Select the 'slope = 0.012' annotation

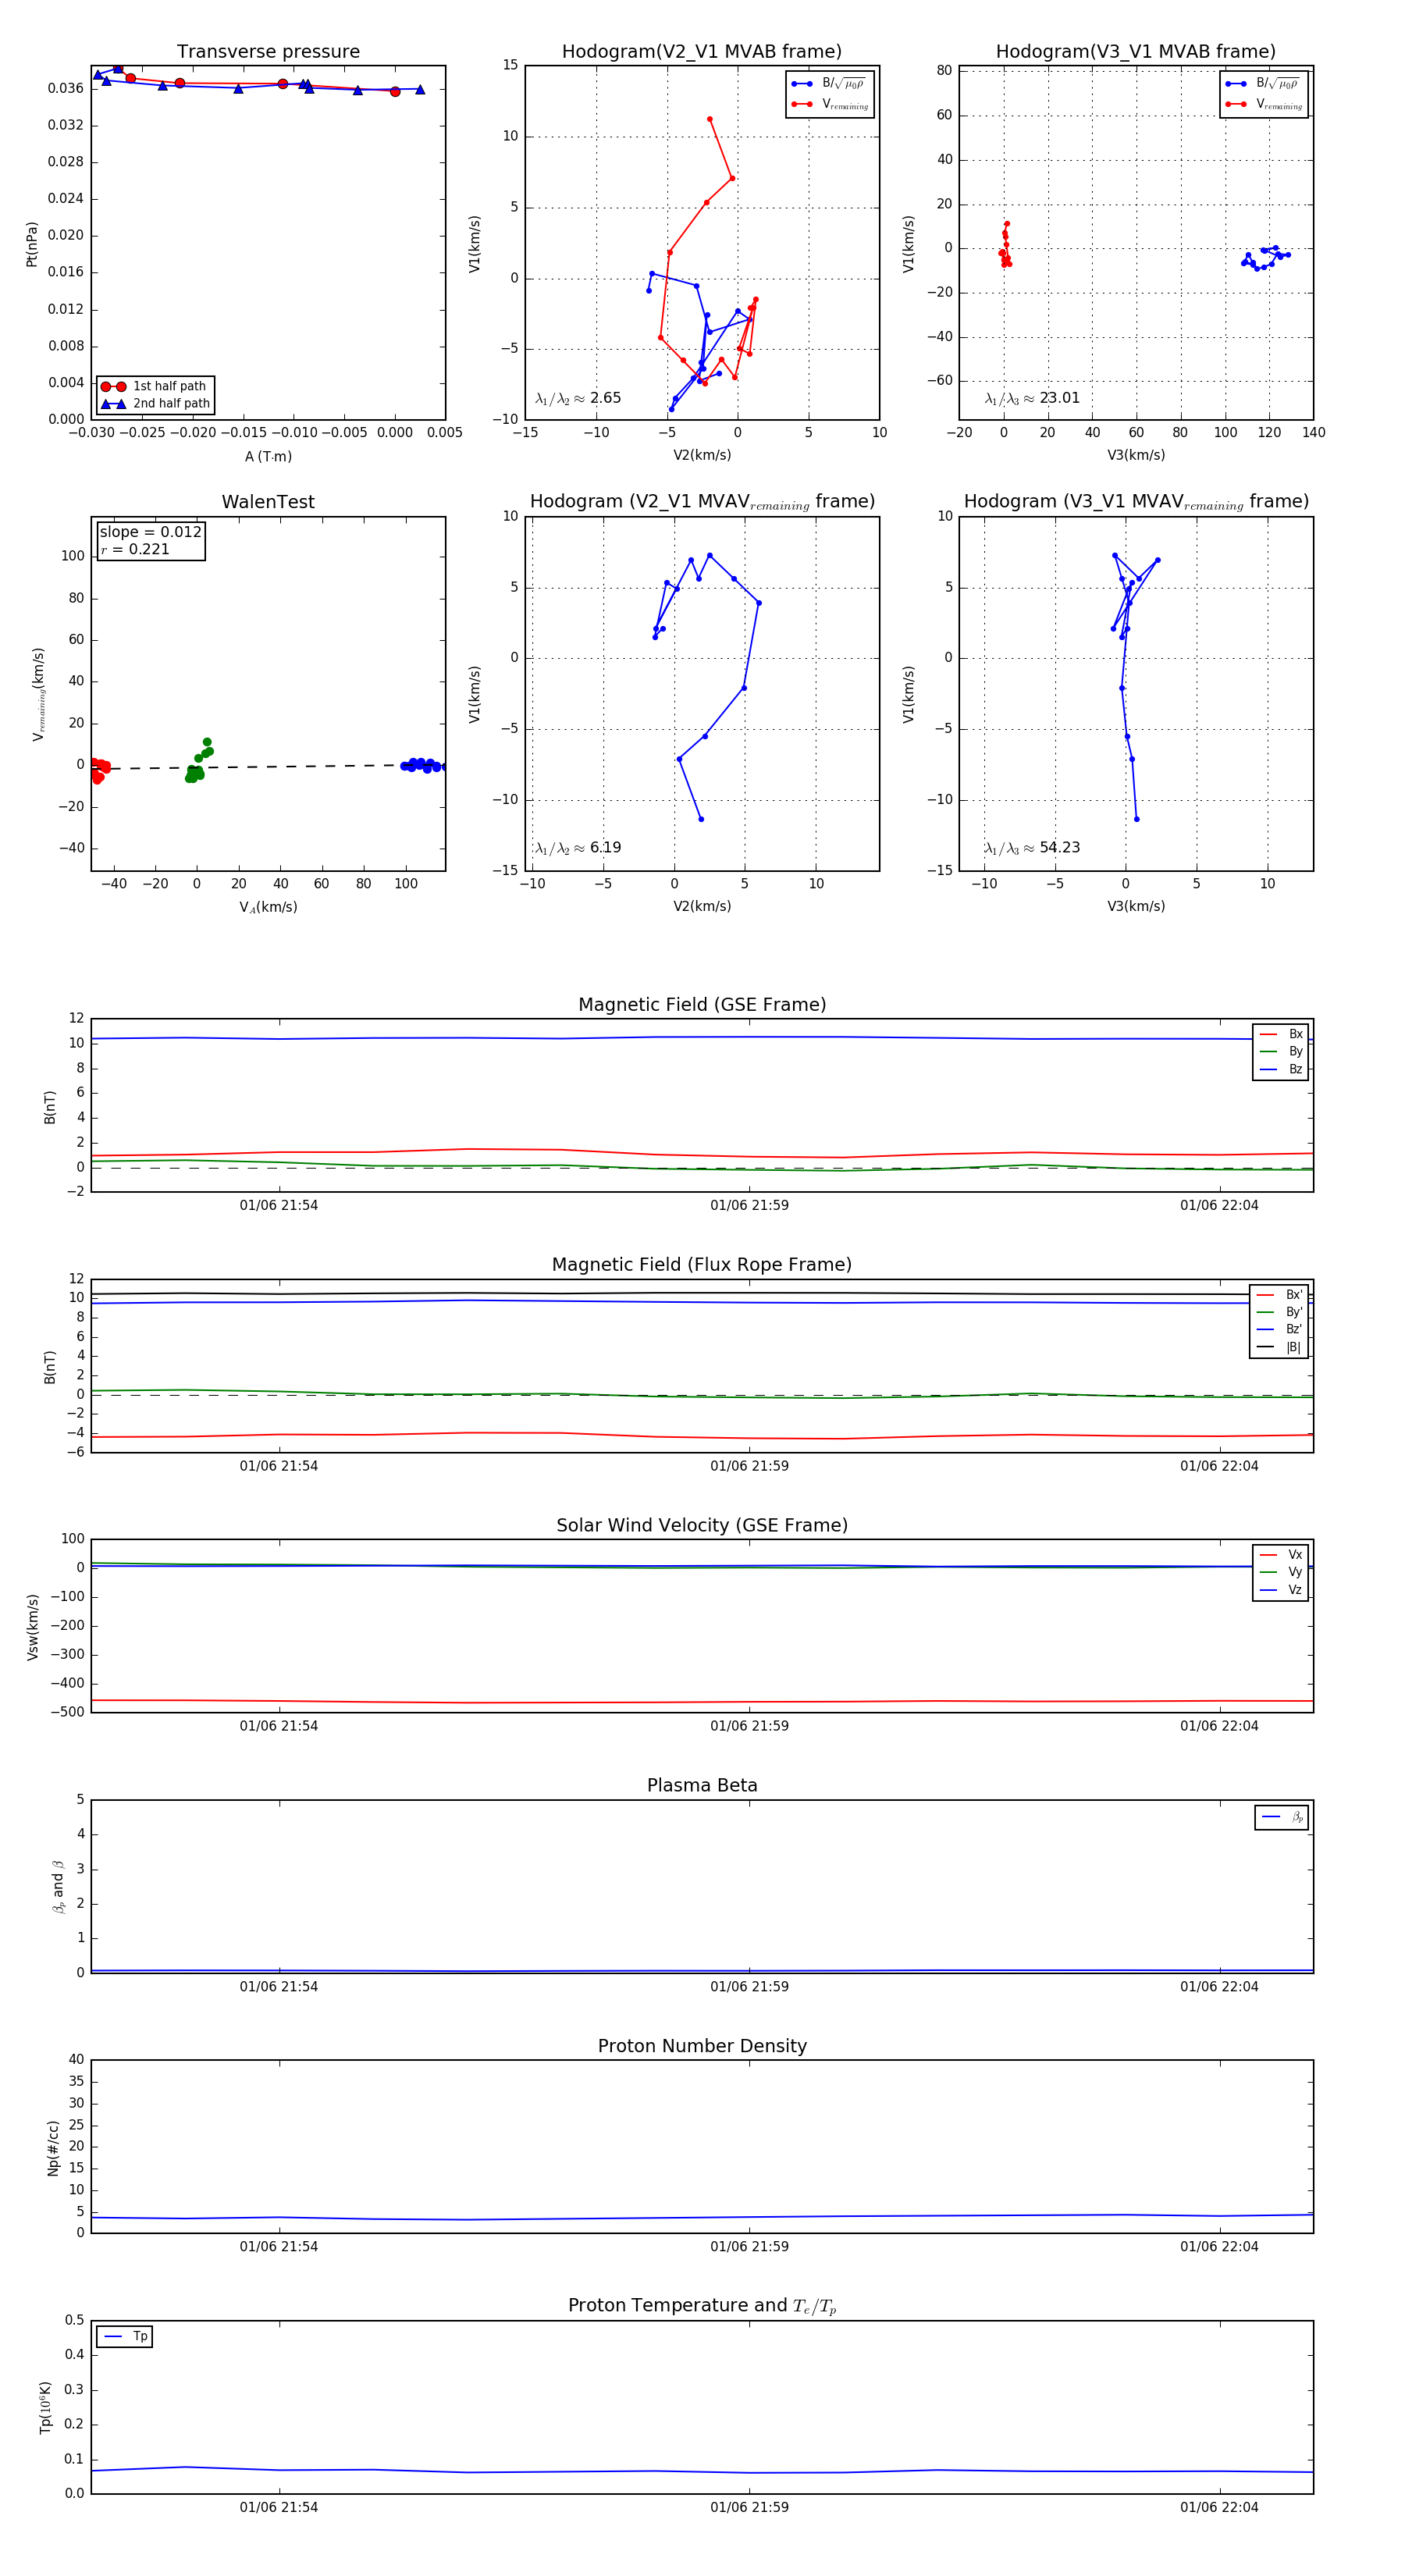coord(150,532)
